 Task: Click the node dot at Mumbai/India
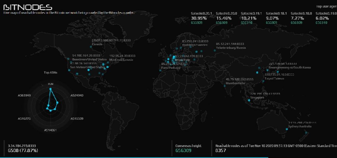(224, 86)
